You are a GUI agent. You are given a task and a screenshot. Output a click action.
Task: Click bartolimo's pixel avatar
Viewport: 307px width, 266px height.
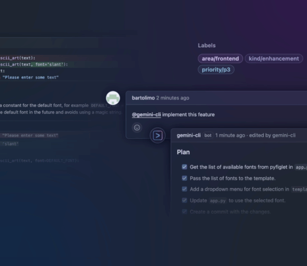click(113, 98)
